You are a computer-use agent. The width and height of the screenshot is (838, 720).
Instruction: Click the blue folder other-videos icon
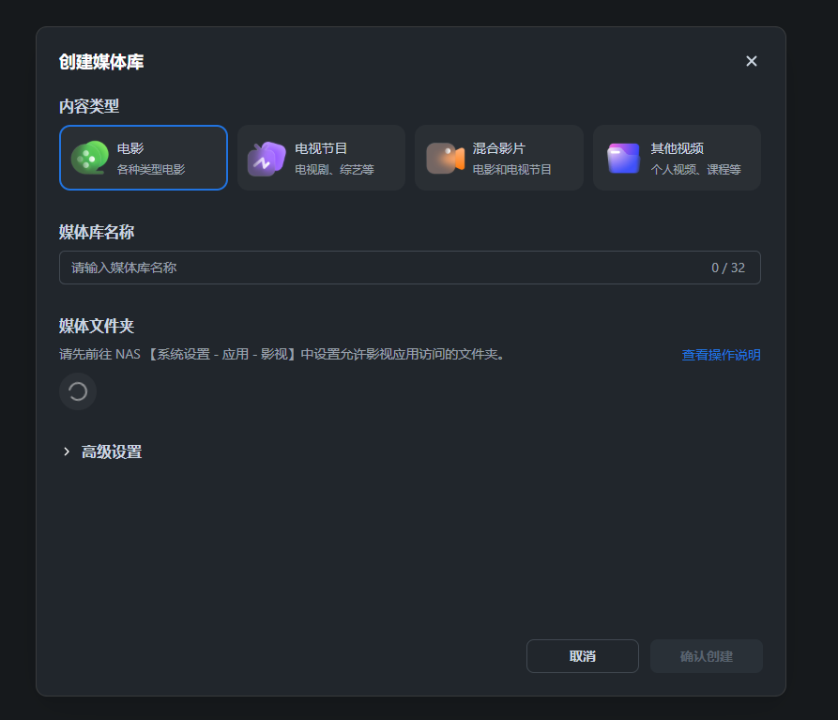click(x=623, y=159)
